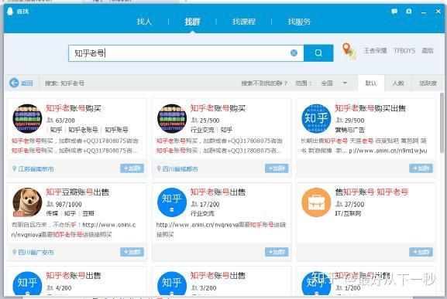Click the blue magnifier search button

[318, 53]
